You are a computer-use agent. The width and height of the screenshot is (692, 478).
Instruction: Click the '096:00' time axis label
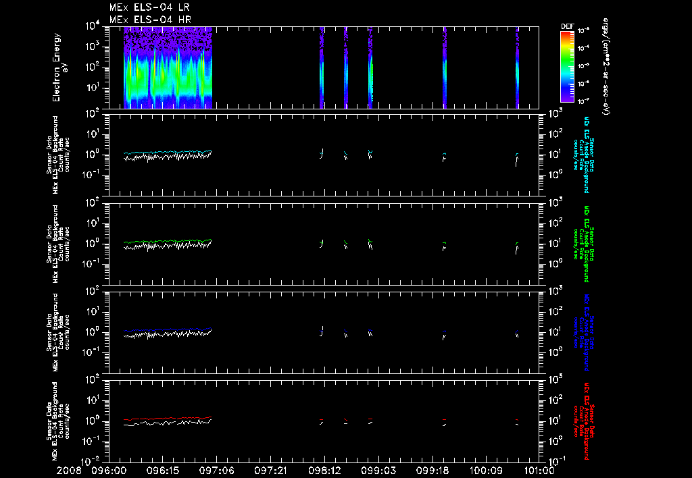click(109, 471)
